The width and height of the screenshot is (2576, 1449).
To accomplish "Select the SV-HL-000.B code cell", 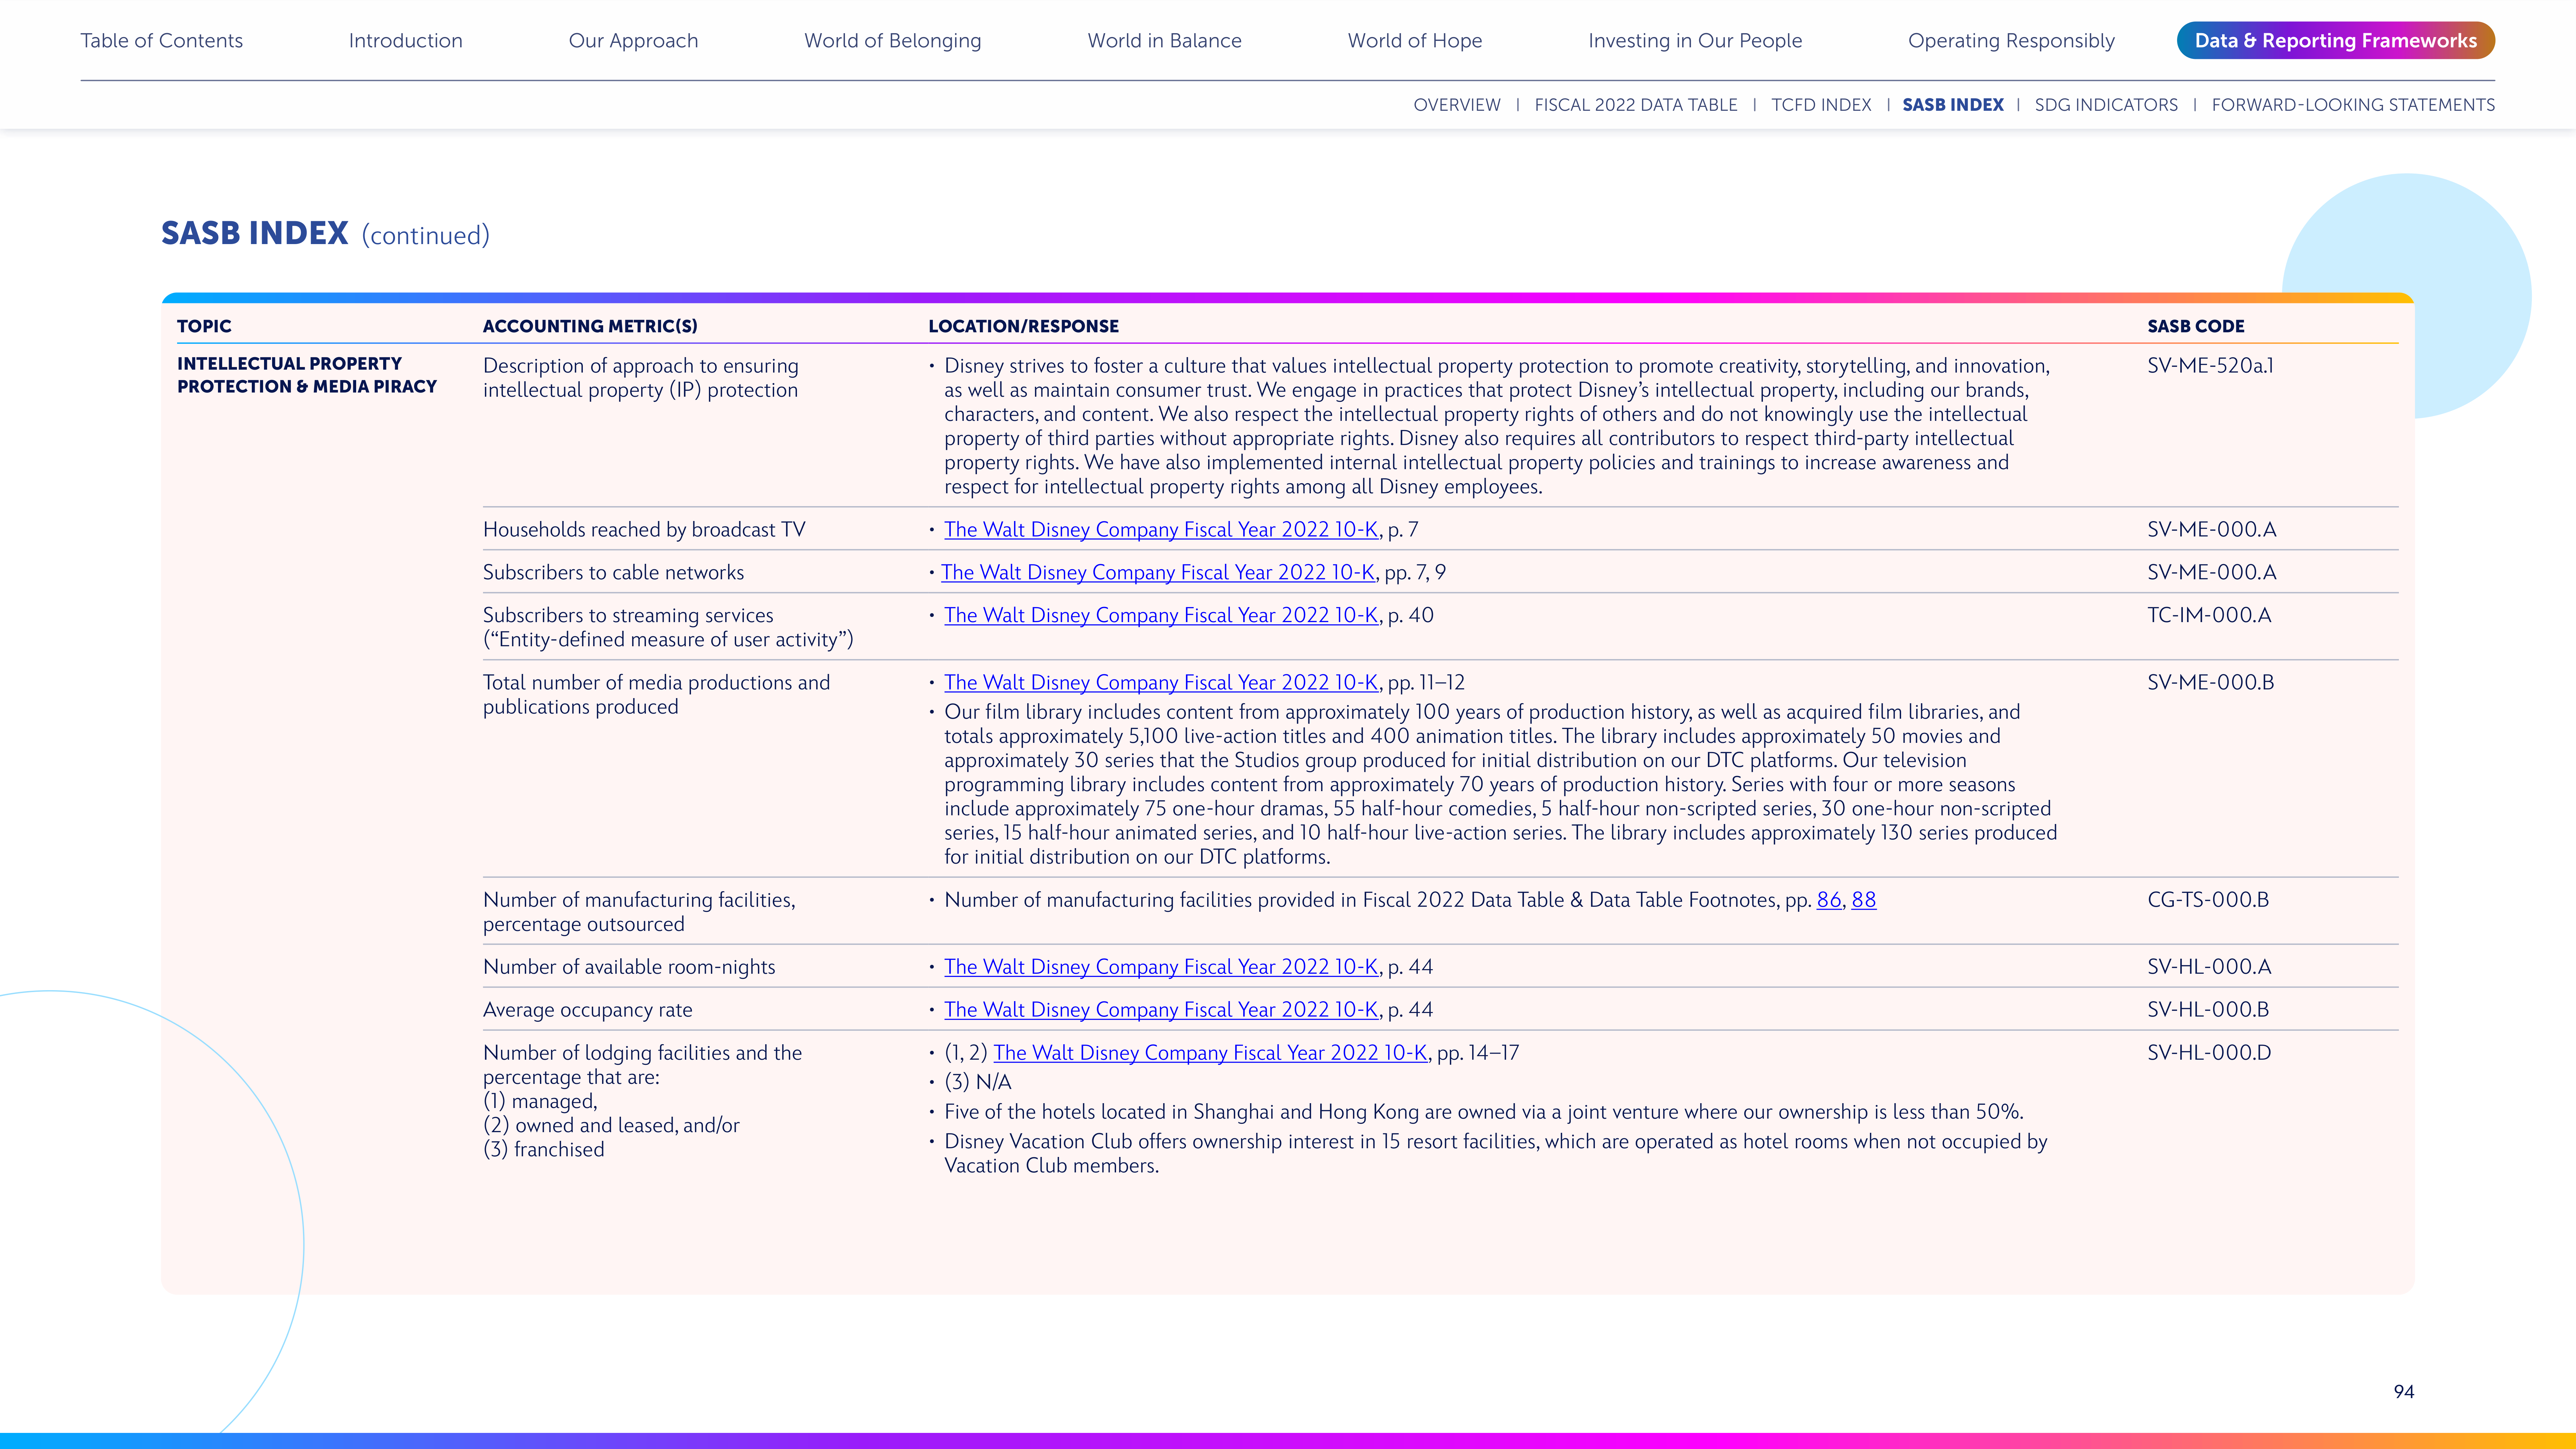I will (2208, 1010).
